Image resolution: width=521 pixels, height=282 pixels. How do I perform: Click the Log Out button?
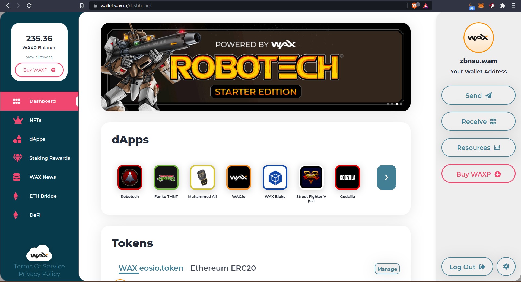(x=467, y=267)
